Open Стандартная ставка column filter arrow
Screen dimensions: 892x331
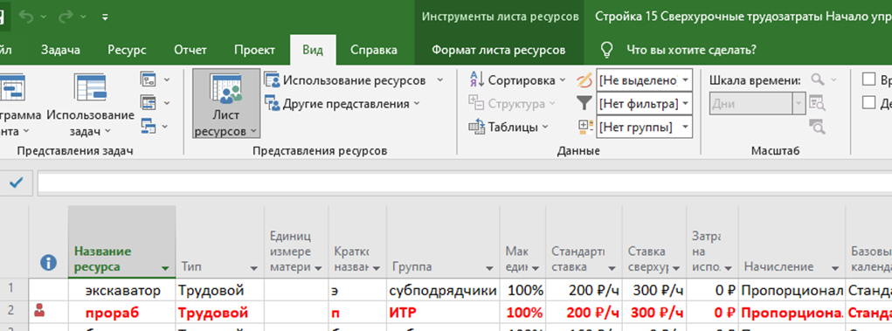[x=612, y=268]
